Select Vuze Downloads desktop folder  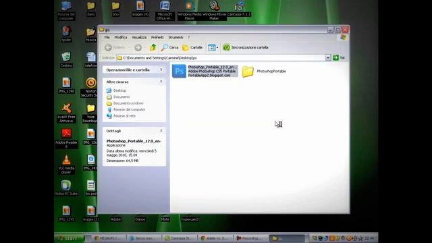pyautogui.click(x=90, y=113)
